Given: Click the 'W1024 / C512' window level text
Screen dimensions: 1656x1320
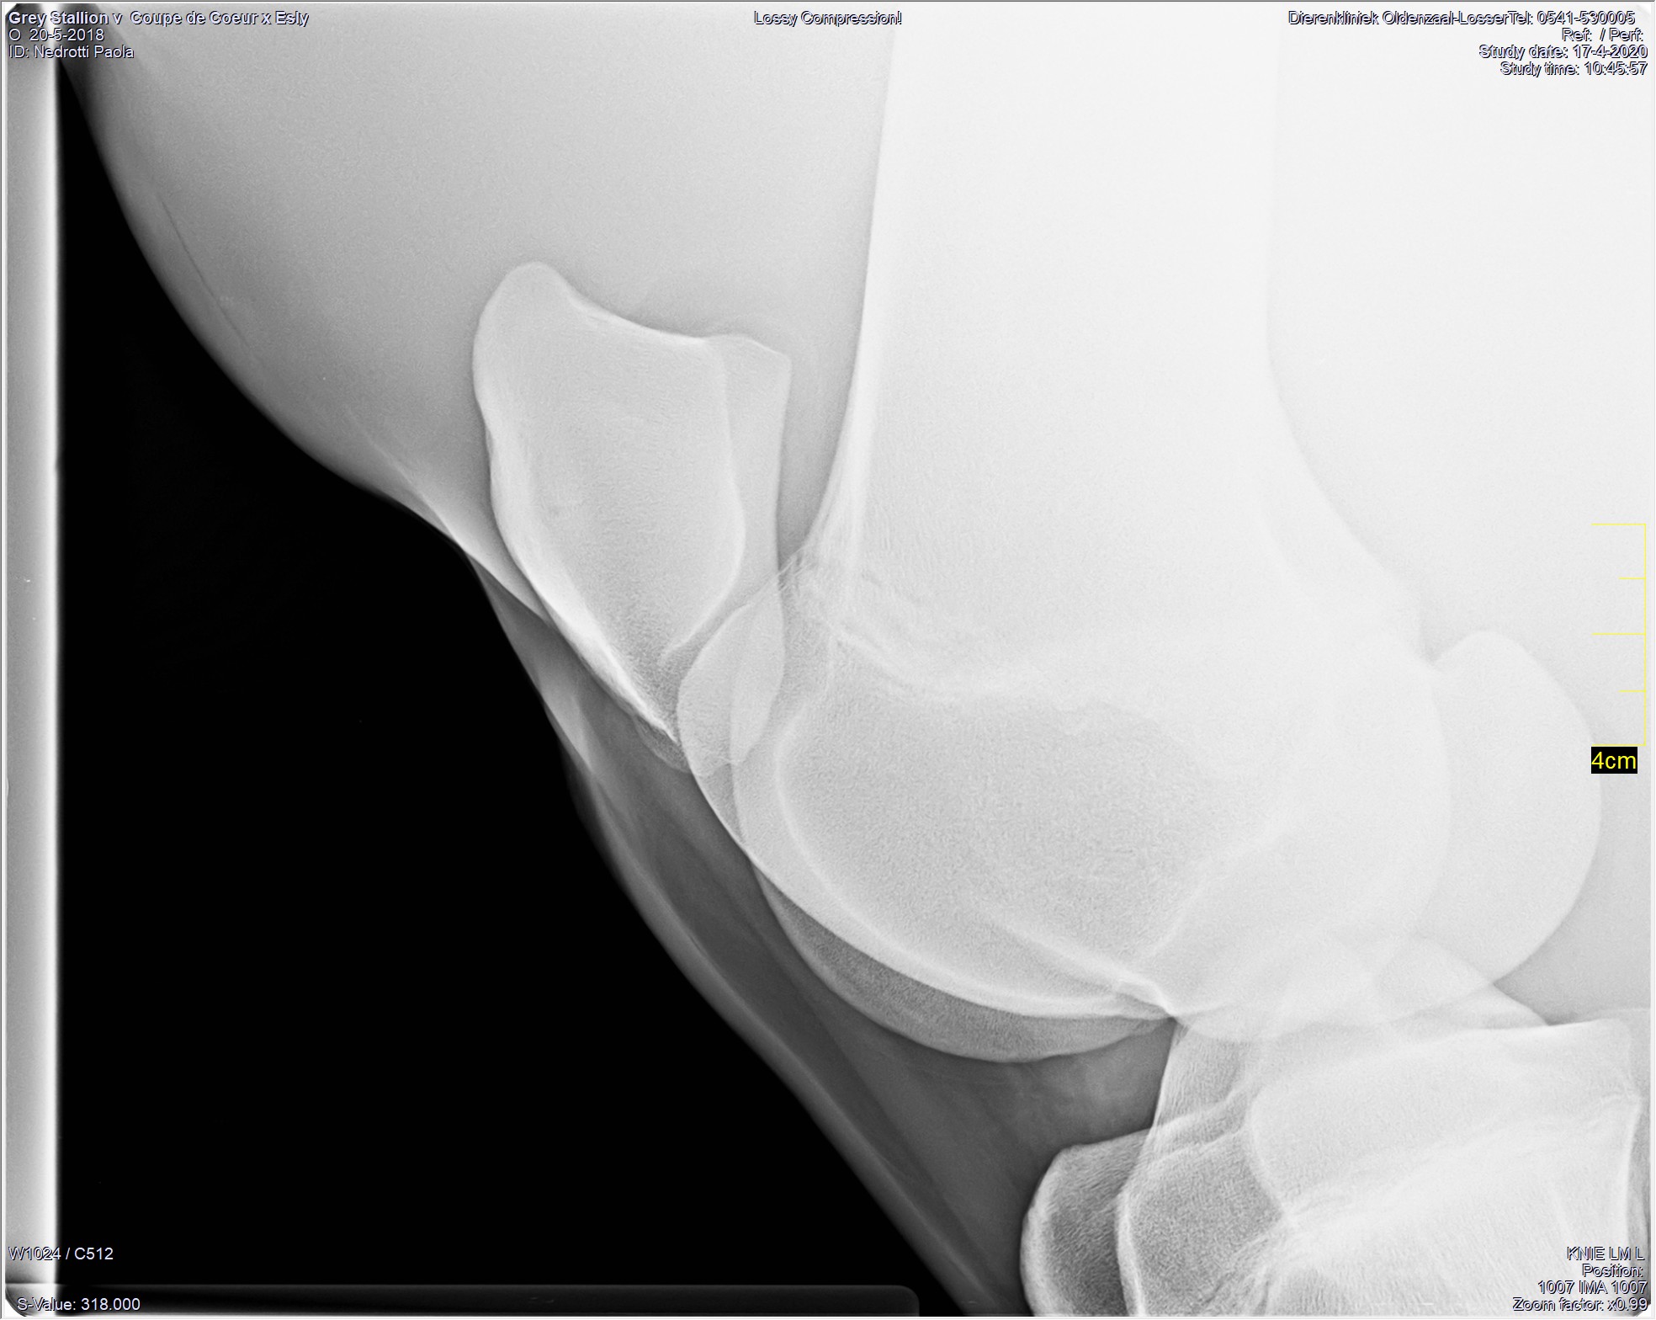Looking at the screenshot, I should pos(61,1253).
